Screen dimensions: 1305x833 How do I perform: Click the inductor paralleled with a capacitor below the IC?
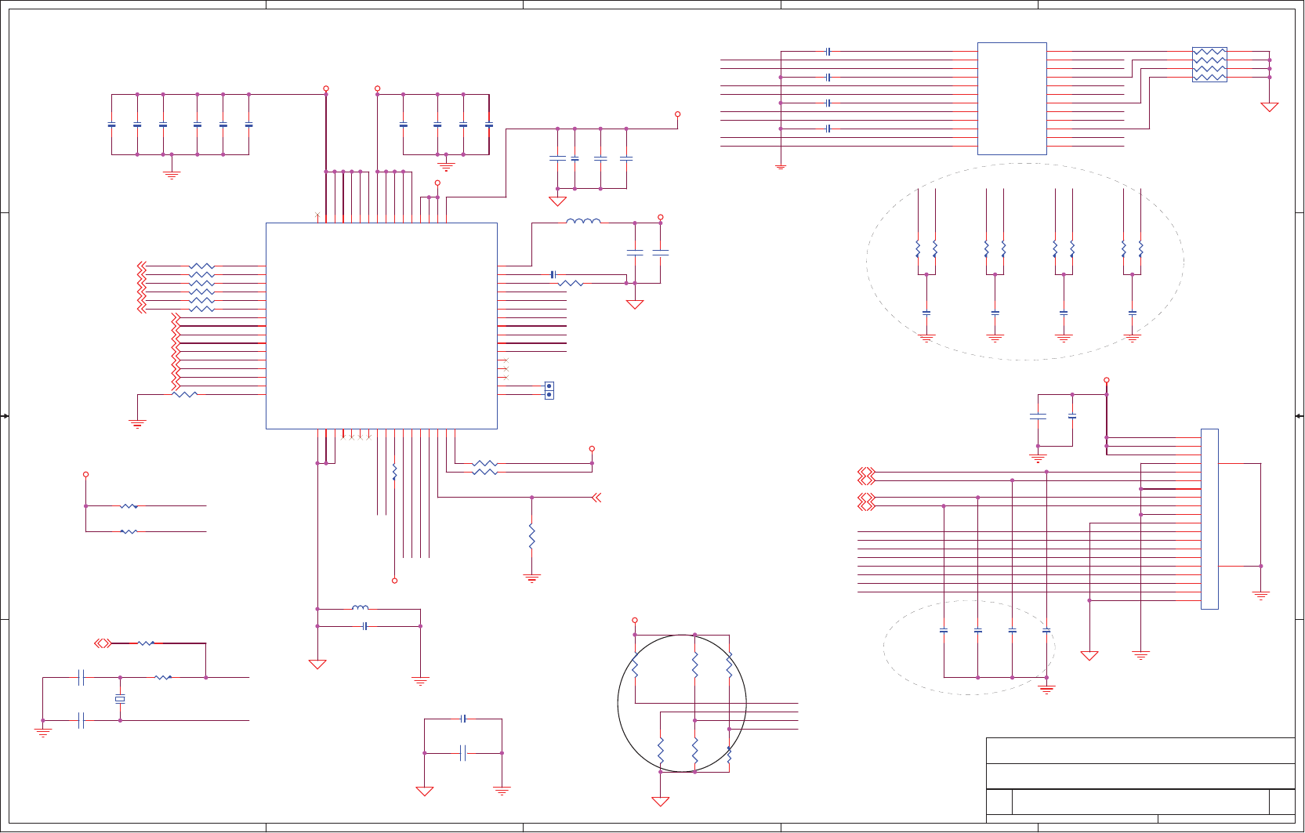(361, 607)
